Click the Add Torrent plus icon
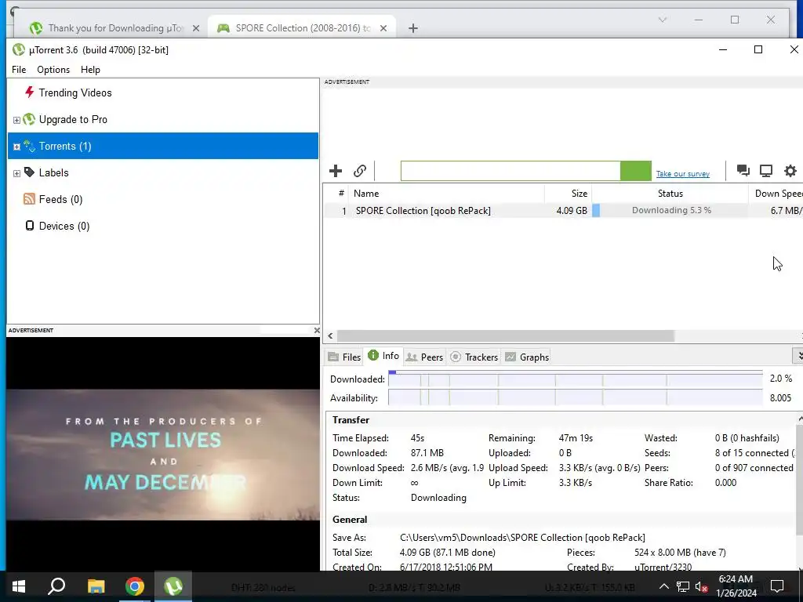803x602 pixels. (336, 170)
